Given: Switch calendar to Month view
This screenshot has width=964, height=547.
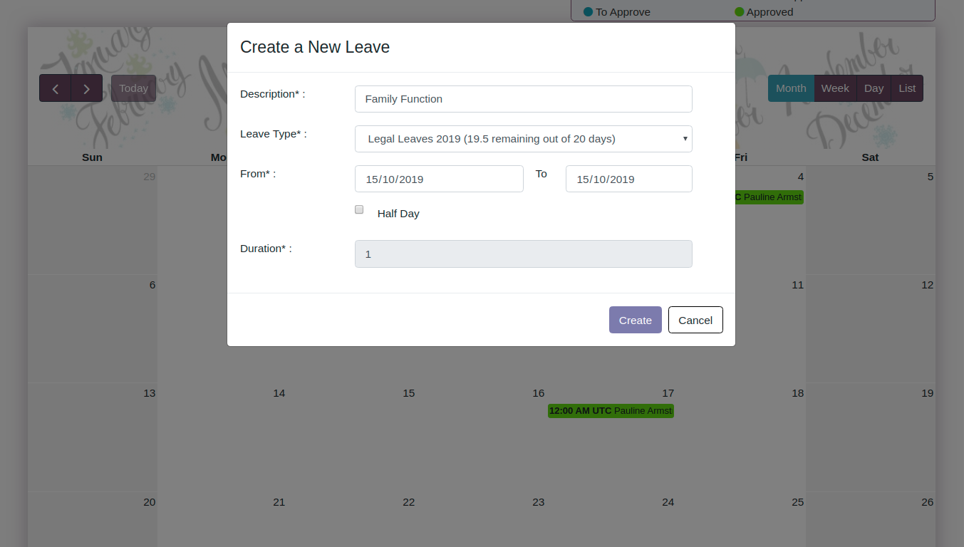Looking at the screenshot, I should click(x=791, y=88).
